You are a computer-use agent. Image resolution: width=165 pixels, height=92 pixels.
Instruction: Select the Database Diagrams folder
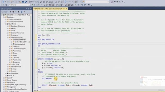pos(18,26)
